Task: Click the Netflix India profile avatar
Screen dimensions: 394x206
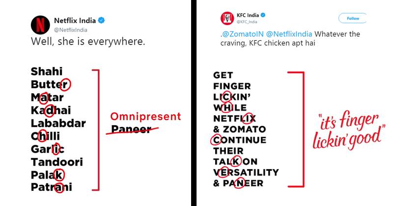Action: pos(40,24)
